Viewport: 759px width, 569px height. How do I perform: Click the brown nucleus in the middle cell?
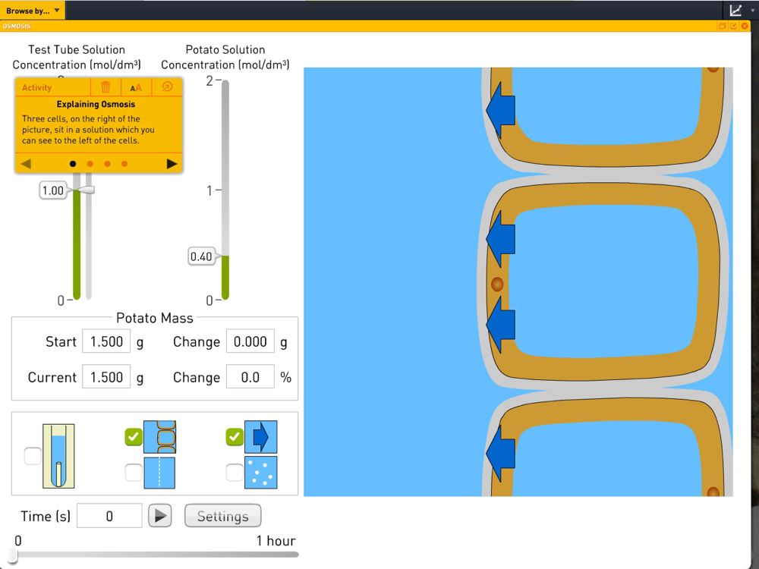click(497, 284)
